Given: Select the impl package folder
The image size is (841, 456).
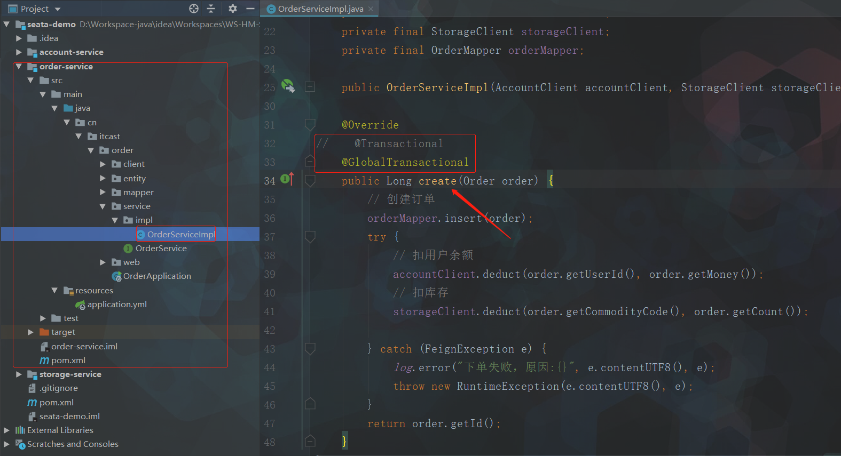Looking at the screenshot, I should click(144, 220).
